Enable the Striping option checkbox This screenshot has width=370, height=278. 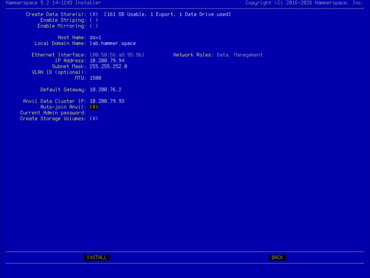(x=94, y=20)
